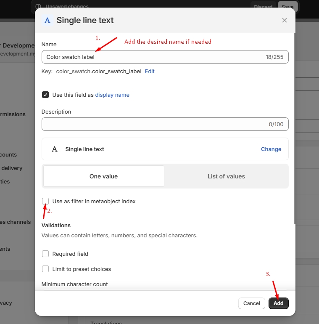The height and width of the screenshot is (324, 319).
Task: Enable Limit to preset choices
Action: (45, 269)
